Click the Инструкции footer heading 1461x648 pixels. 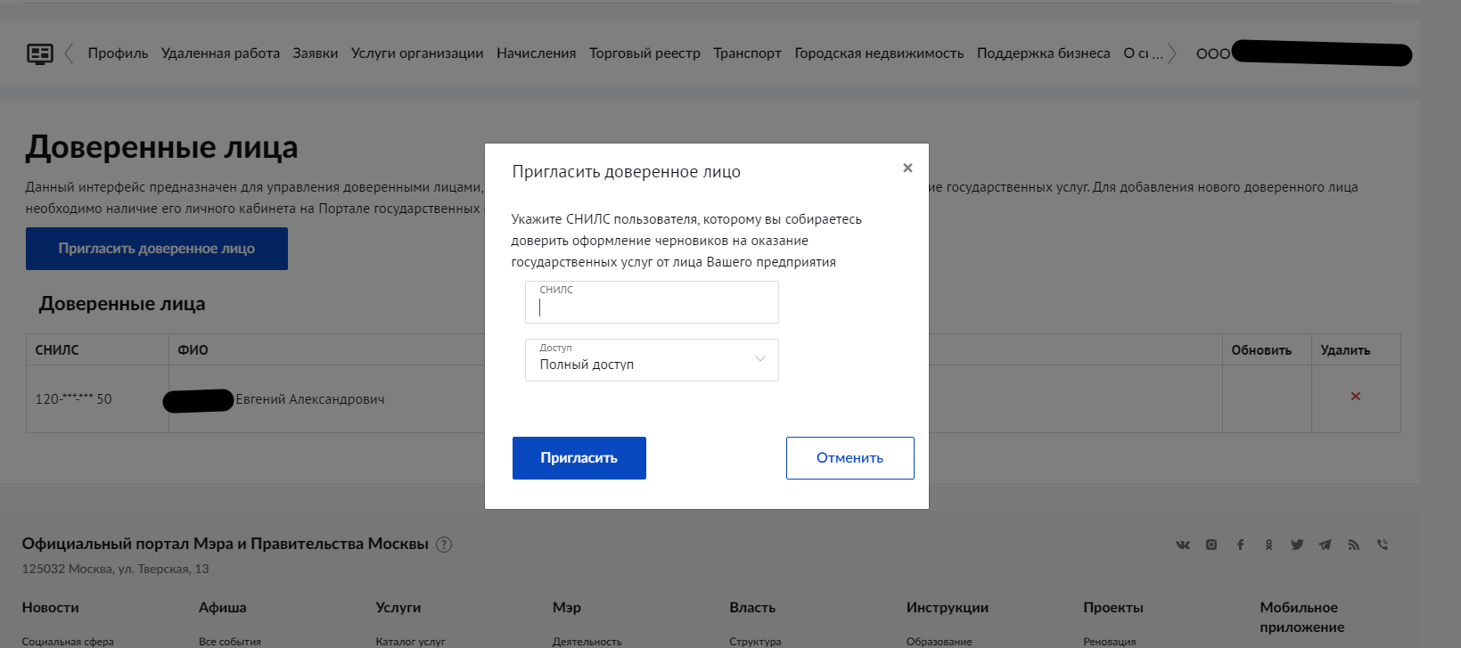click(948, 608)
